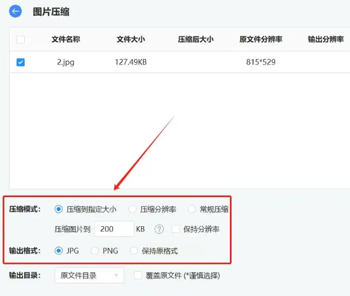
Task: Enable the 保持分辨率 checkbox
Action: 176,229
